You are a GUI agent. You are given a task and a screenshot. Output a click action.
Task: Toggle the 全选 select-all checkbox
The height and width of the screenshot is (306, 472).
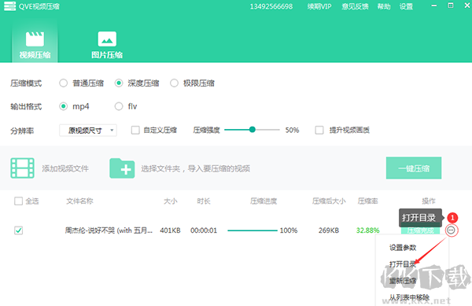[x=18, y=201]
